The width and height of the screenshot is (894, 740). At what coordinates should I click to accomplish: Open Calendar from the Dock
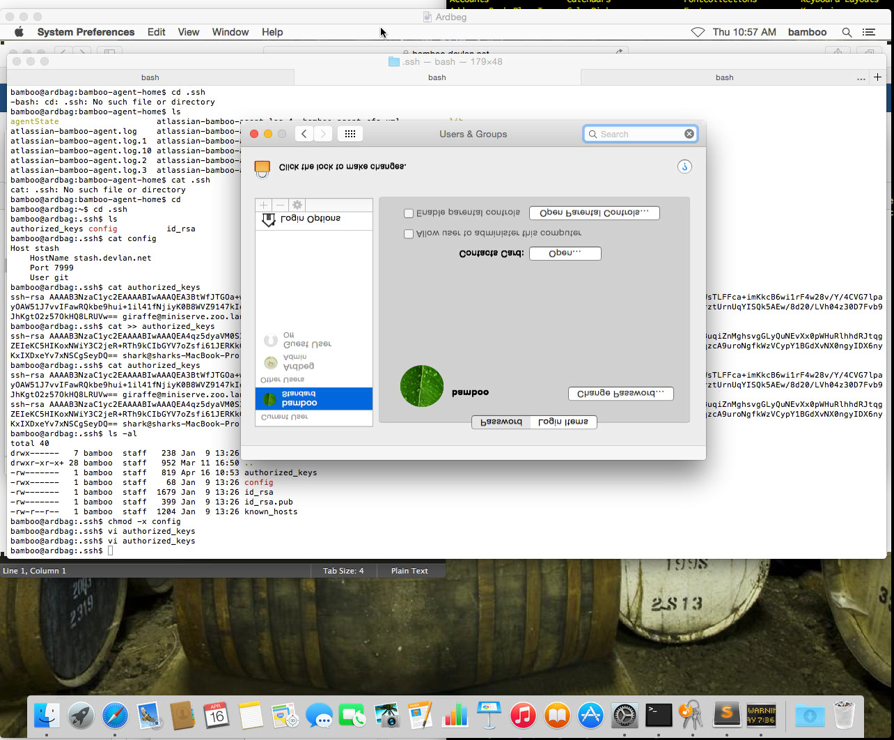click(x=217, y=715)
